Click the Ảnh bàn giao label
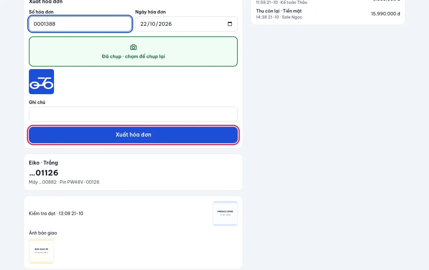The width and height of the screenshot is (429, 270). point(43,233)
